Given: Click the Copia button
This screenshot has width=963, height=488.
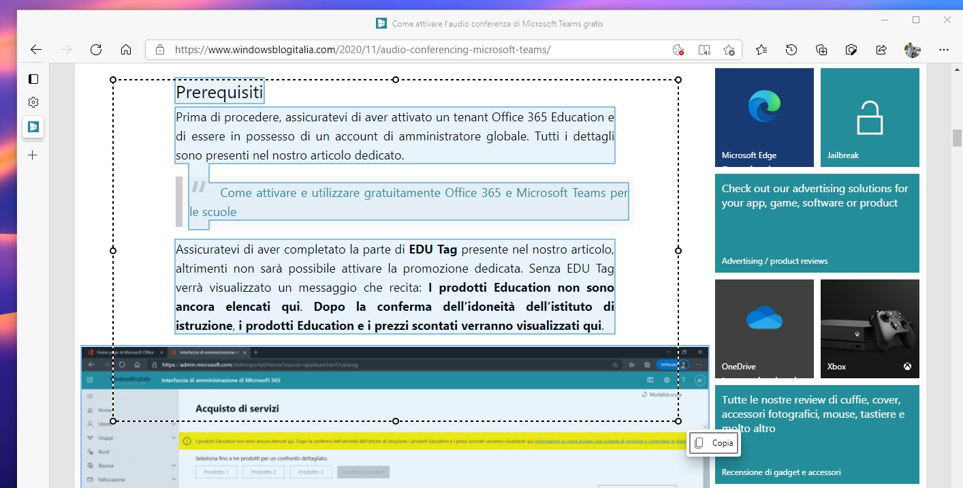Looking at the screenshot, I should (x=712, y=443).
